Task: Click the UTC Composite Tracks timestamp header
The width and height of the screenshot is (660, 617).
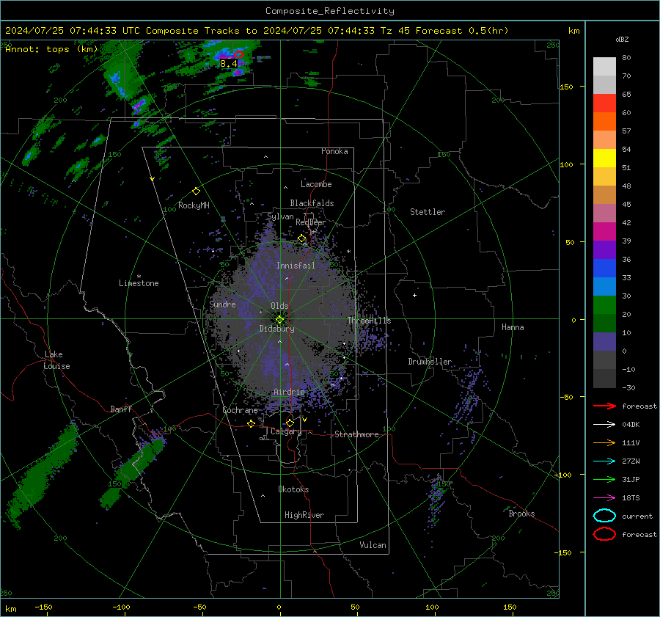Action: (x=257, y=31)
